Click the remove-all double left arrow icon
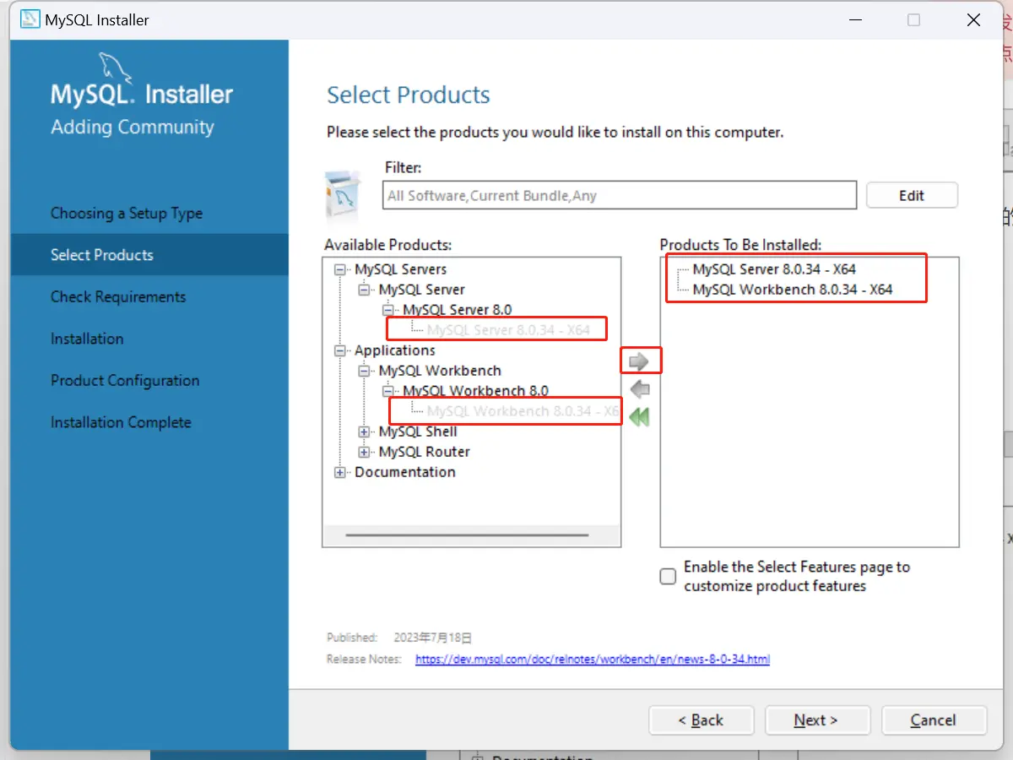Viewport: 1013px width, 760px height. (x=640, y=417)
